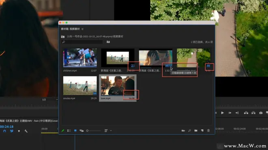Image resolution: width=268 pixels, height=150 pixels.
Task: Toggle timeline snapping magnet icon
Action: coord(4,131)
